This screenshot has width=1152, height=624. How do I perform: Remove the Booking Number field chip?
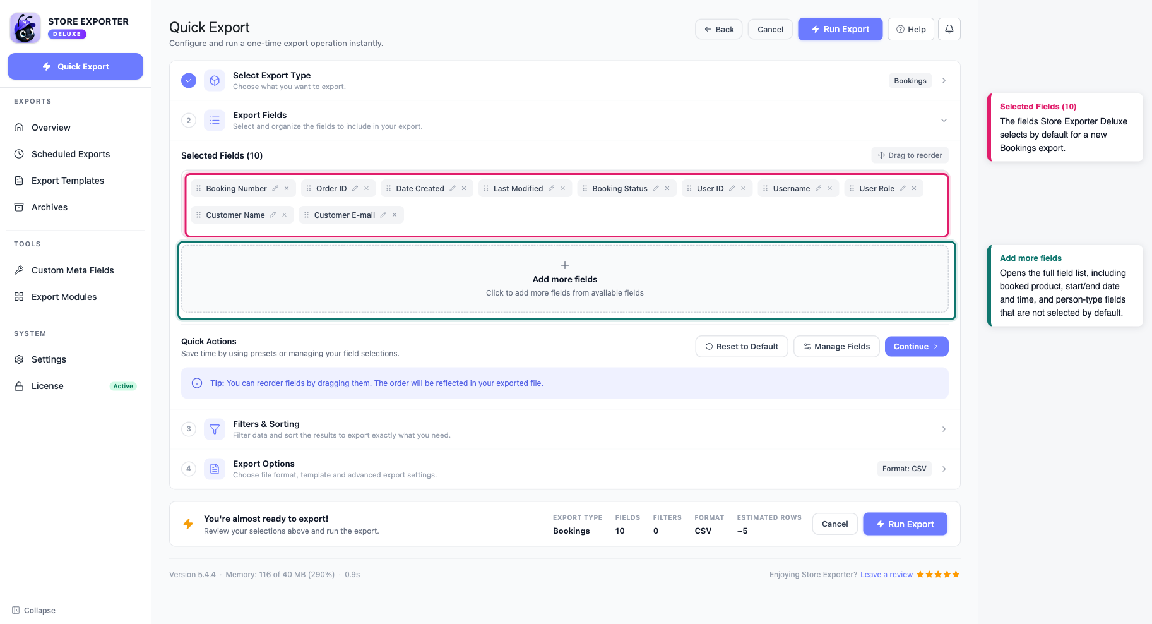click(287, 188)
